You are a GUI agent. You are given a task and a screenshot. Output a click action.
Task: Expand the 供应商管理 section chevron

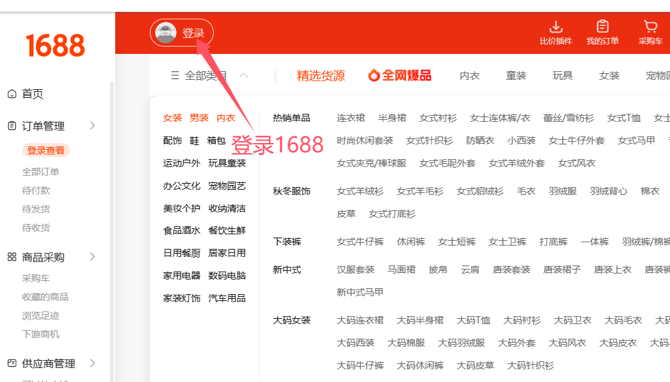(93, 363)
